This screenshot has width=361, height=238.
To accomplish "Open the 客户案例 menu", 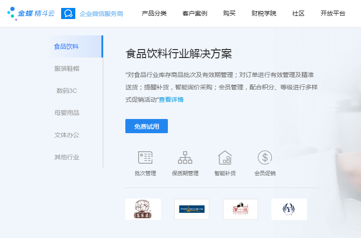I will click(x=195, y=13).
